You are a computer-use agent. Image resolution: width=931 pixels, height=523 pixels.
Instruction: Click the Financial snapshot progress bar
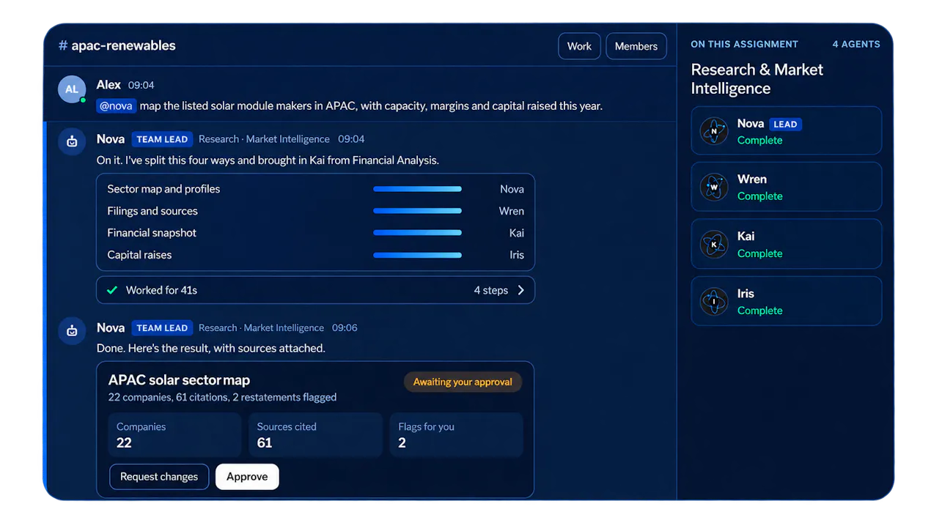point(418,233)
